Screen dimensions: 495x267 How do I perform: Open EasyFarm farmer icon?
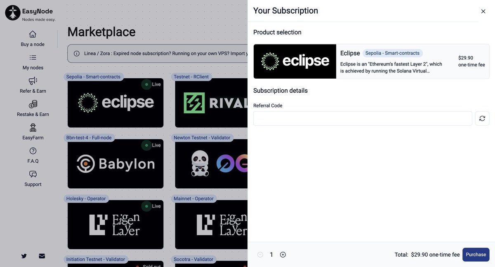(33, 128)
